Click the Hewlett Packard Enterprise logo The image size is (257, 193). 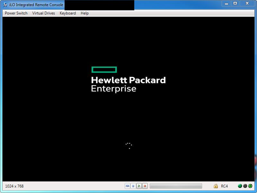pos(128,79)
